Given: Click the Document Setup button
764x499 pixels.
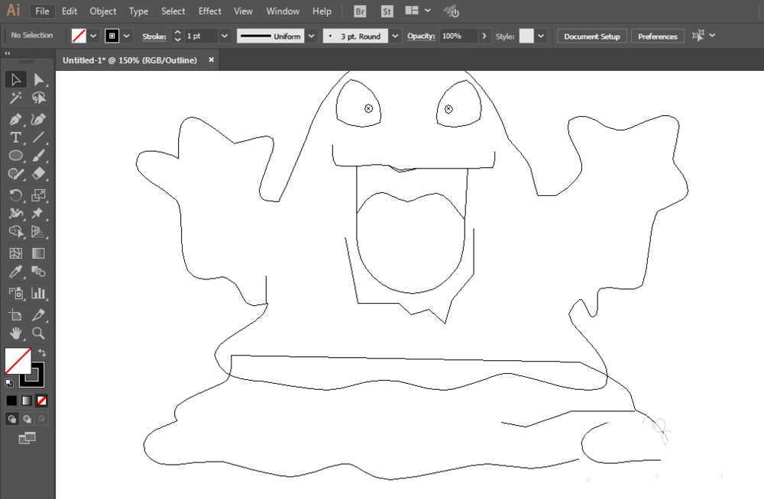Looking at the screenshot, I should [591, 36].
